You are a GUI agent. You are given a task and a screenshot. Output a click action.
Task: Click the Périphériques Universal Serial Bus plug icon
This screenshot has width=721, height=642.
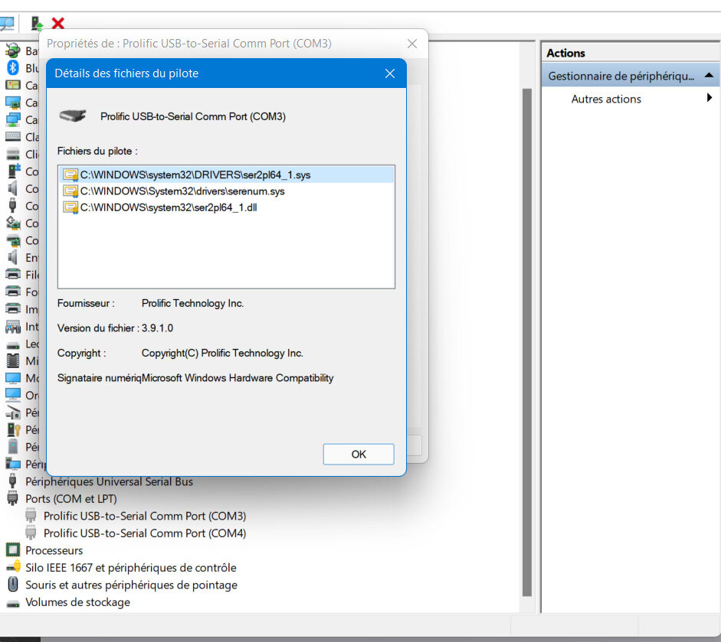(x=13, y=481)
